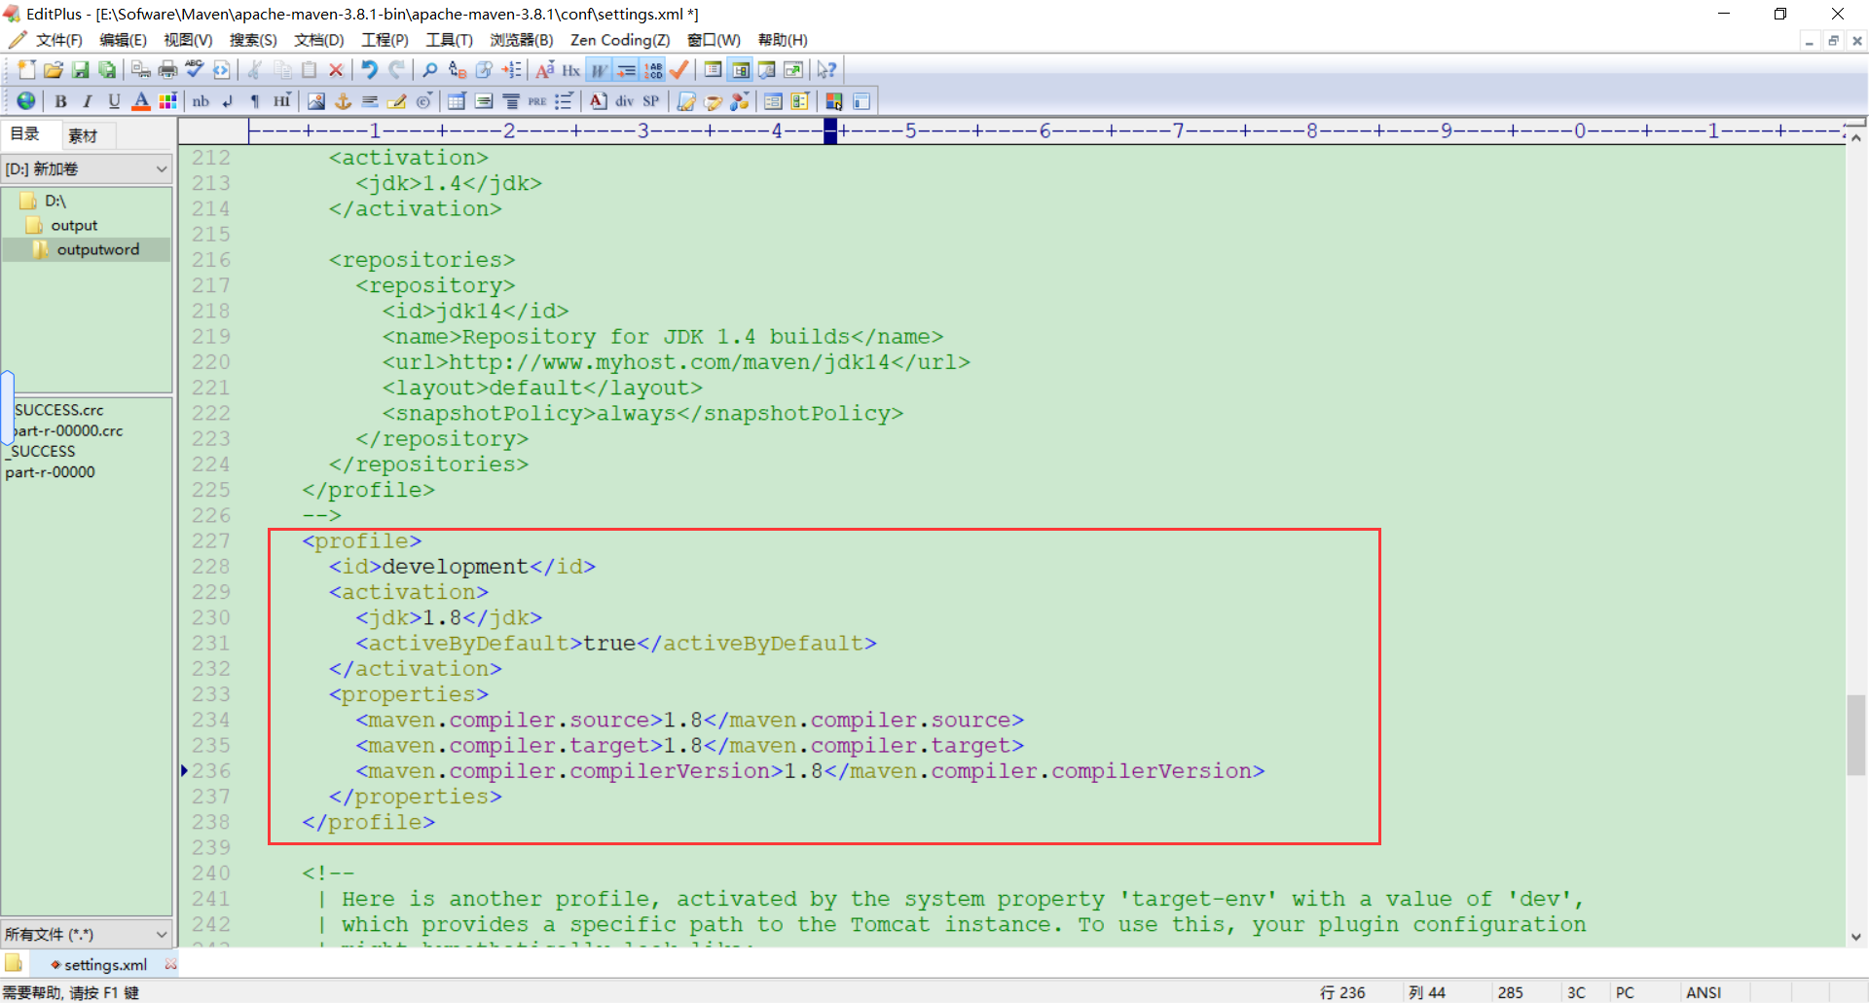Viewport: 1869px width, 1003px height.
Task: Click the red X delete icon
Action: point(336,70)
